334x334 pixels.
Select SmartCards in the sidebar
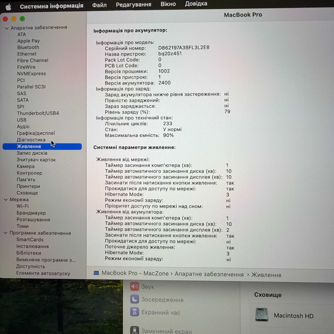30,240
